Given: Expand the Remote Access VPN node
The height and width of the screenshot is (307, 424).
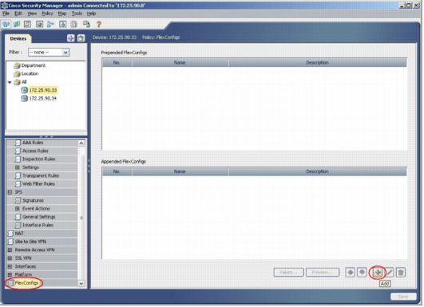Looking at the screenshot, I should click(x=10, y=250).
